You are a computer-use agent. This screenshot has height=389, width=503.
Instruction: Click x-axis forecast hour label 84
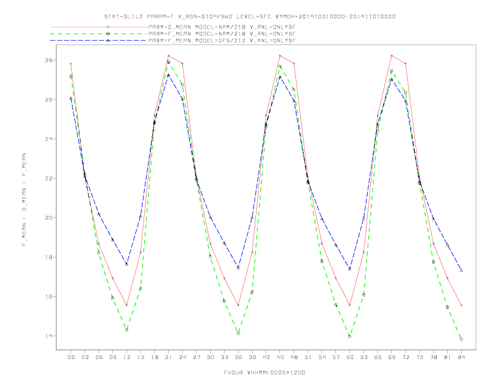click(x=461, y=357)
